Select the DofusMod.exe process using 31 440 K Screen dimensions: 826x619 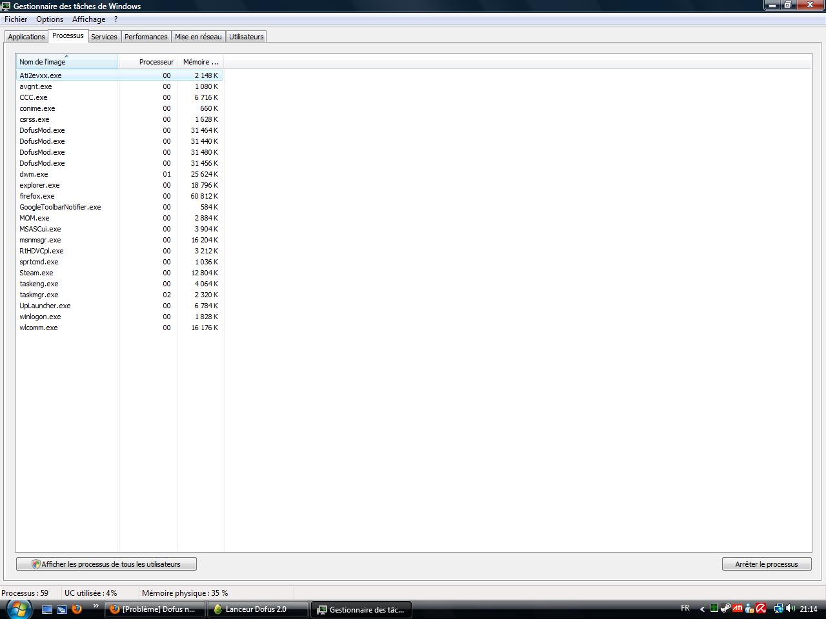(119, 141)
